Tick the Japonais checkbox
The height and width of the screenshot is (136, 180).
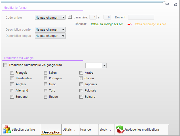81,84
